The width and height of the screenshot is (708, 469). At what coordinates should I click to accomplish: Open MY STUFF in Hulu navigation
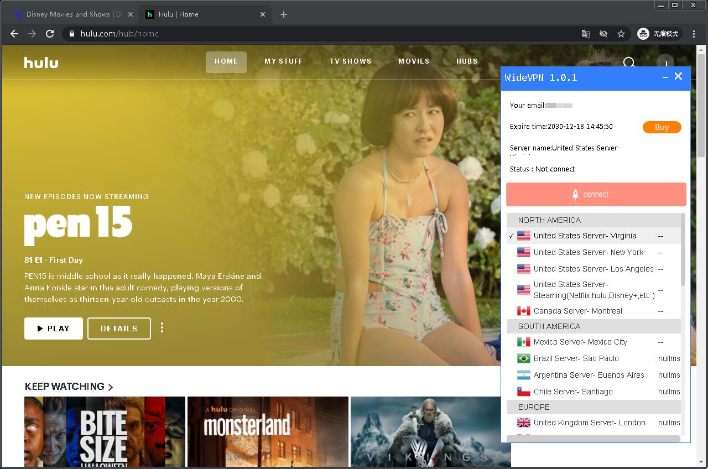coord(284,61)
